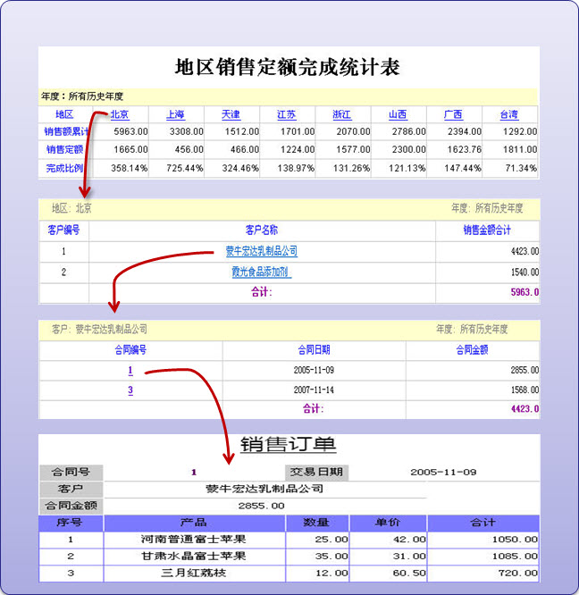Click the 725.44% completion cell
579x595 pixels.
click(x=185, y=168)
